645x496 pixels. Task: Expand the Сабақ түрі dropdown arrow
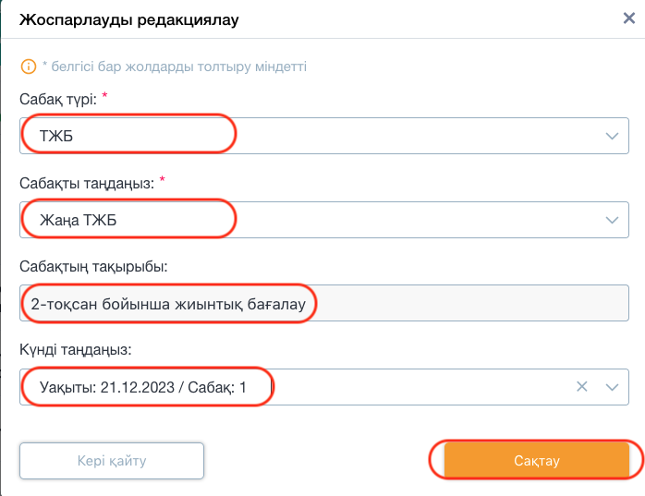612,136
